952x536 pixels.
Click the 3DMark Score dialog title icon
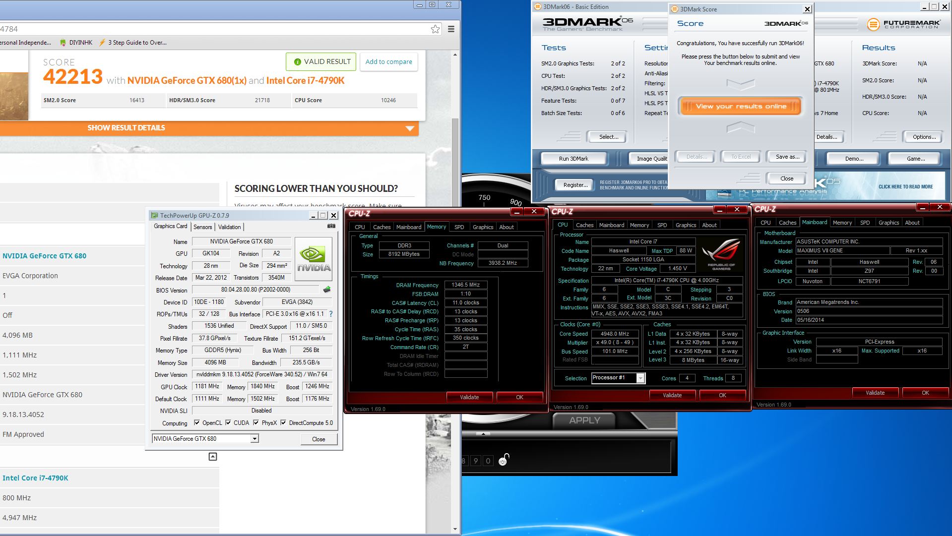click(x=674, y=9)
